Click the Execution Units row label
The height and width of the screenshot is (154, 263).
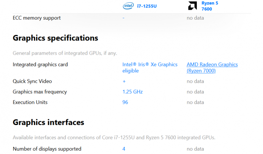[x=30, y=102]
